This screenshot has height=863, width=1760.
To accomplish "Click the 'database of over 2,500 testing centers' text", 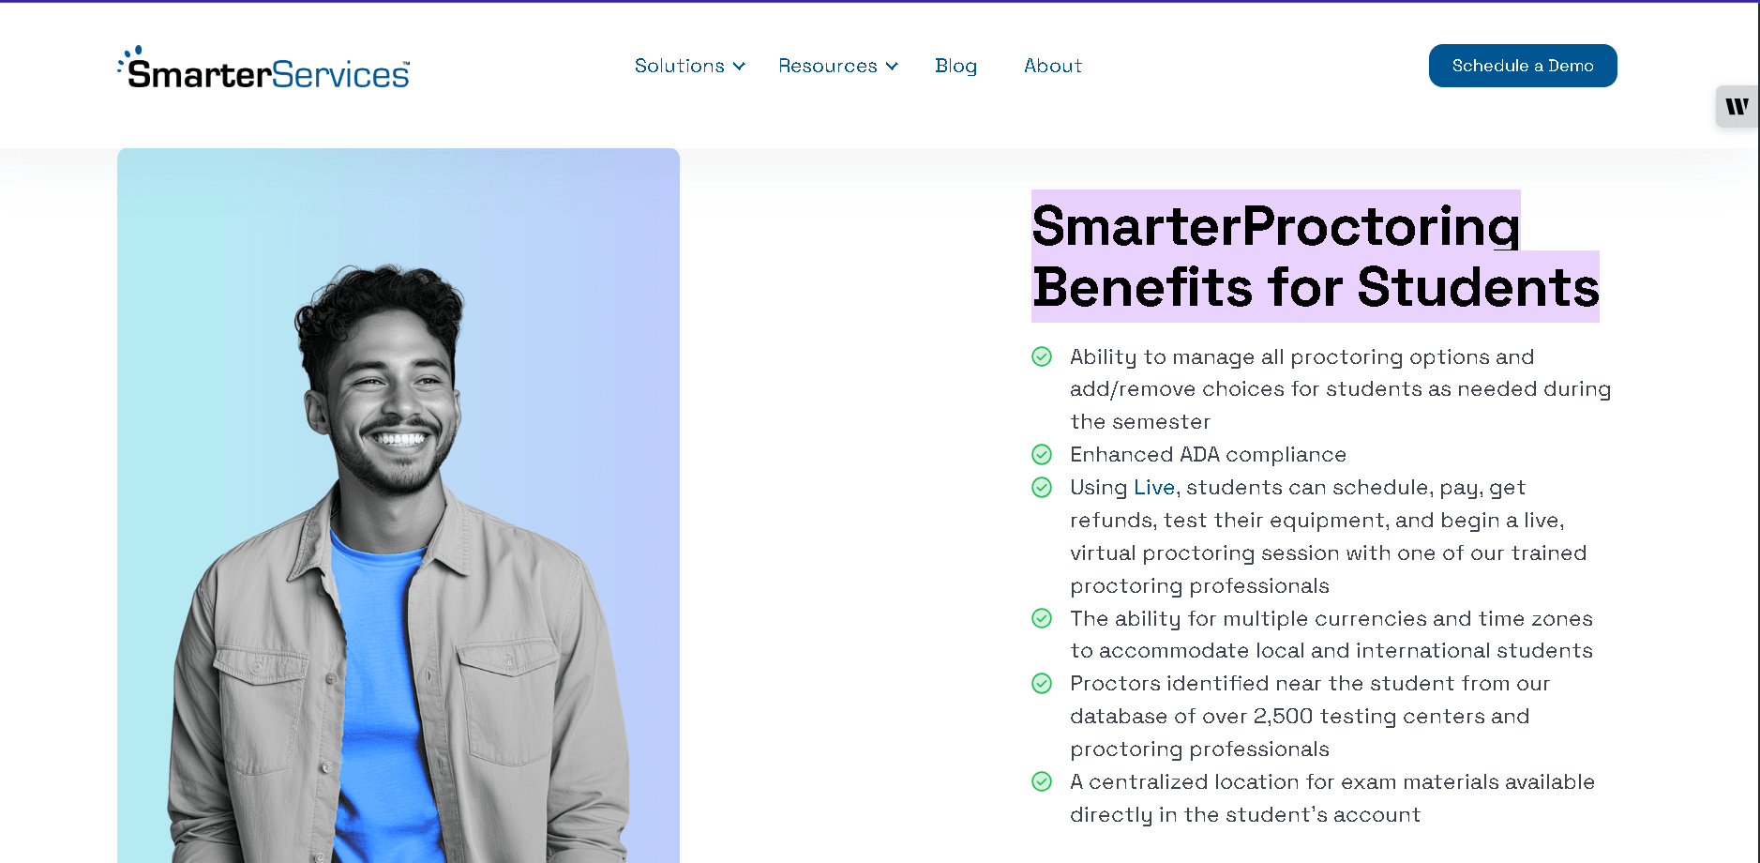I will [1299, 717].
